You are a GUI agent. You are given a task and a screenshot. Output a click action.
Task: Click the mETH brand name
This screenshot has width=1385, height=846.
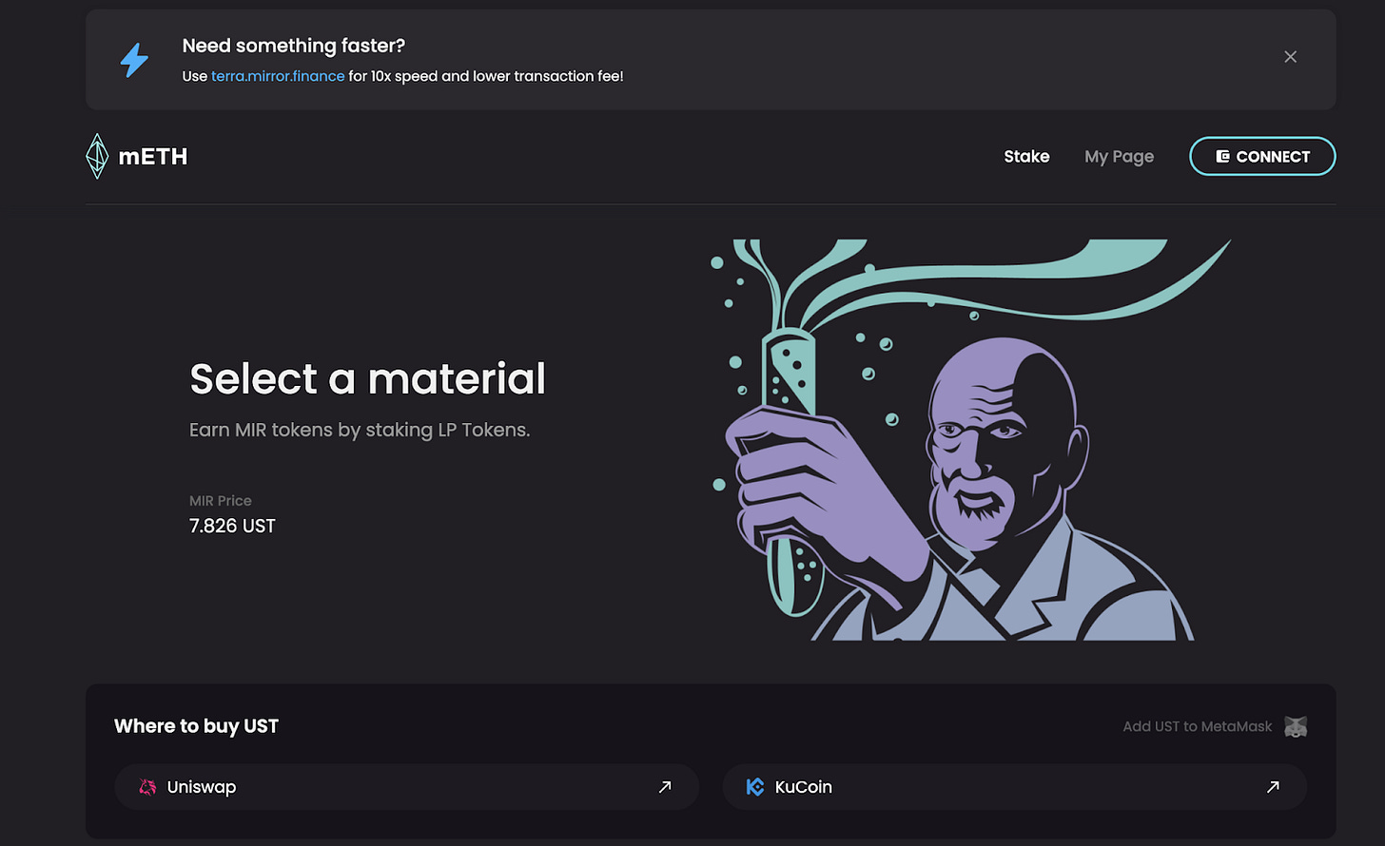pyautogui.click(x=153, y=157)
